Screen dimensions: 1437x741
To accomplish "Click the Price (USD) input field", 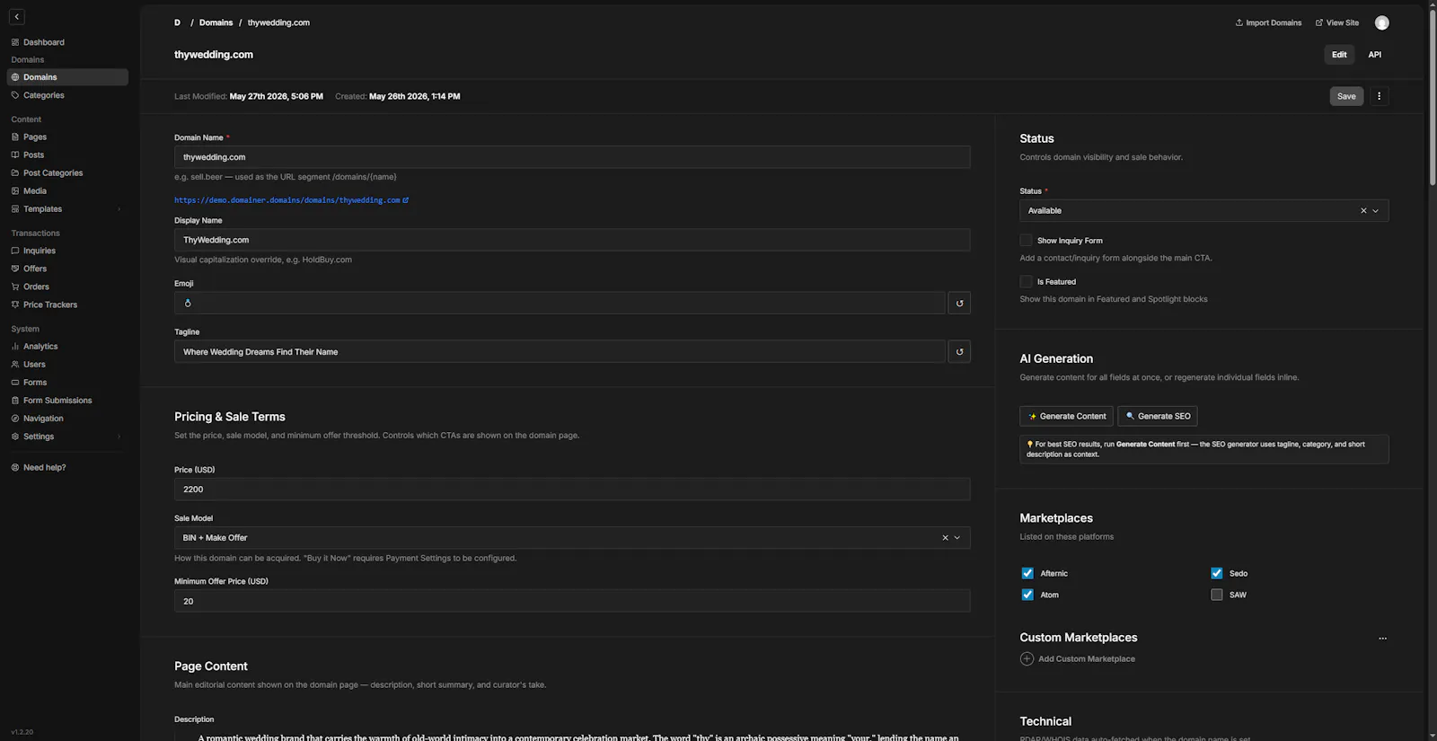I will pyautogui.click(x=572, y=490).
